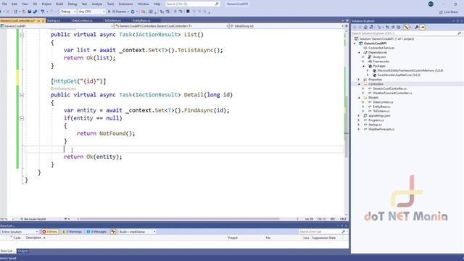This screenshot has height=261, width=464.
Task: Click the user account avatar icon
Action: pyautogui.click(x=431, y=4)
